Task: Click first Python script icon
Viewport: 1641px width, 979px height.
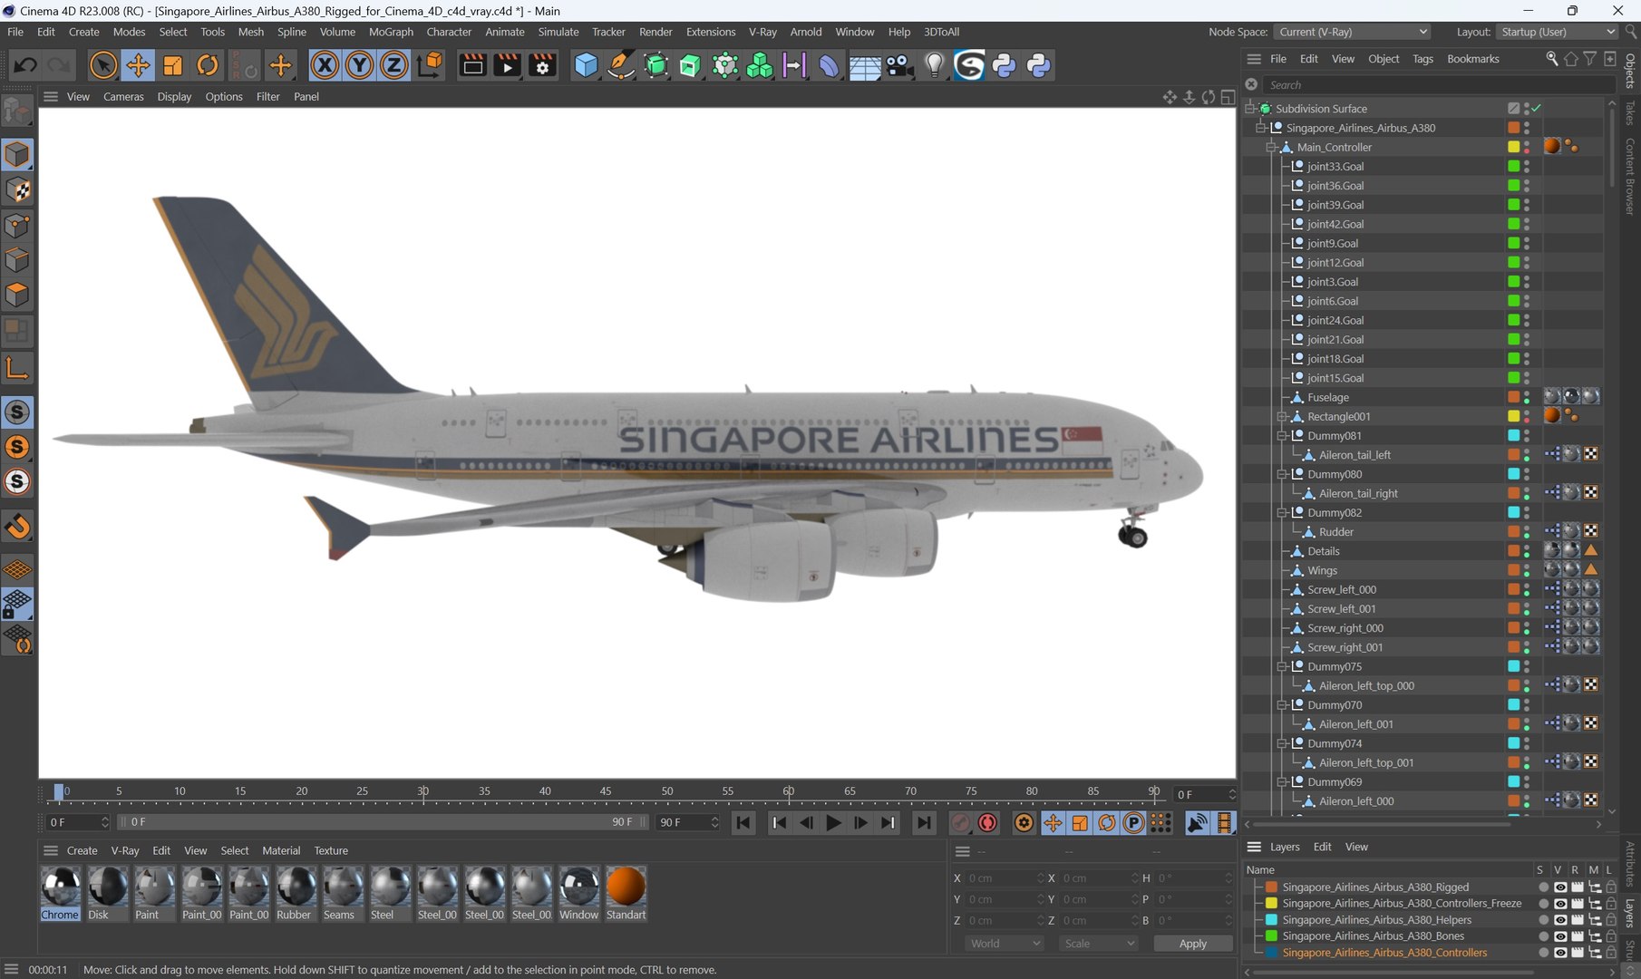Action: click(x=1005, y=65)
